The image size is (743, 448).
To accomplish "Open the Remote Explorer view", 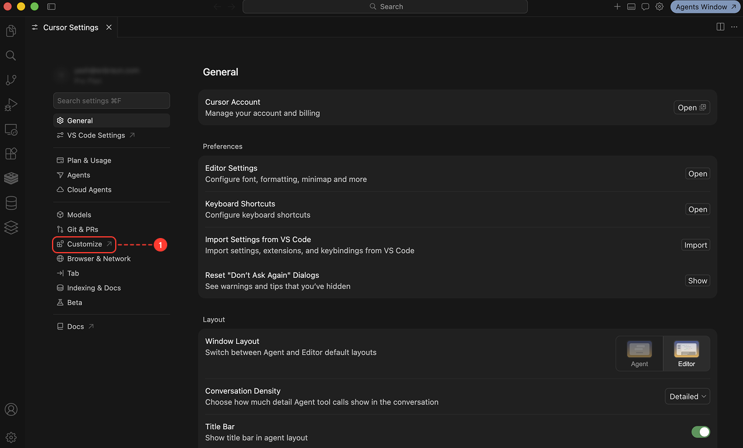I will point(11,129).
